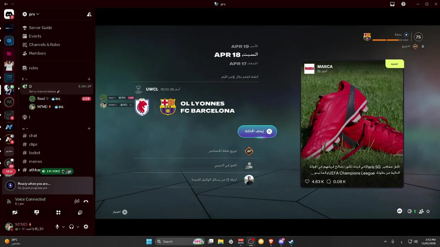
Task: Click the FC Barcelona crest in fixture
Action: coord(168,107)
